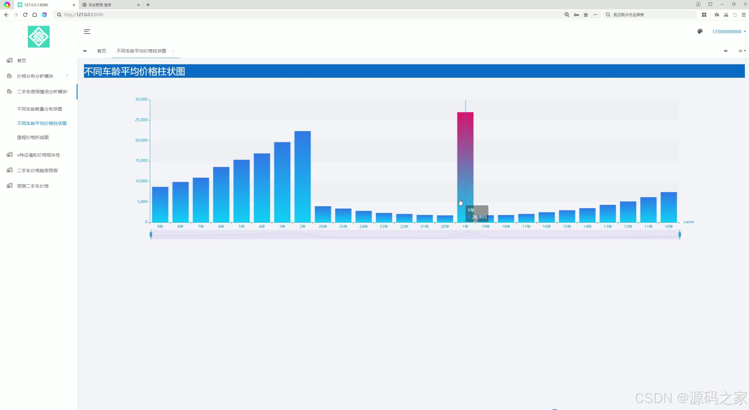Click the zoom magnifier icon in address bar

[x=567, y=15]
